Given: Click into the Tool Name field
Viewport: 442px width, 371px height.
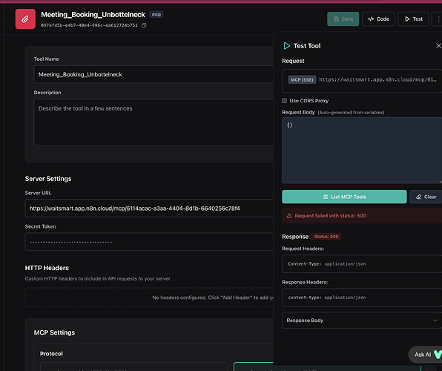Looking at the screenshot, I should pos(154,74).
